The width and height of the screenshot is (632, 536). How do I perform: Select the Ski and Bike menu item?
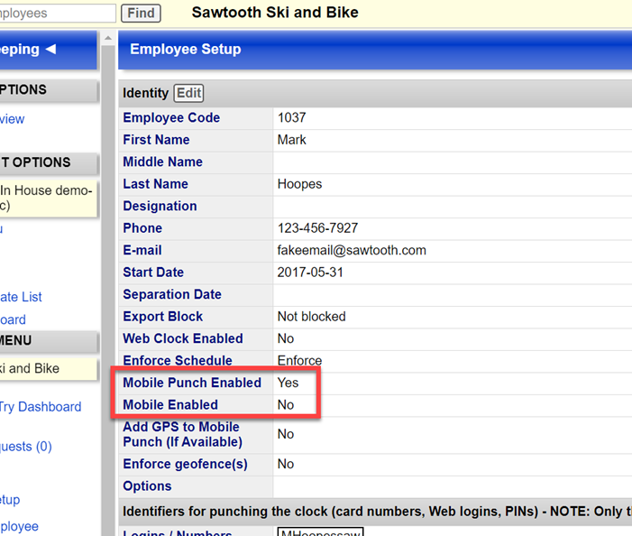click(31, 368)
